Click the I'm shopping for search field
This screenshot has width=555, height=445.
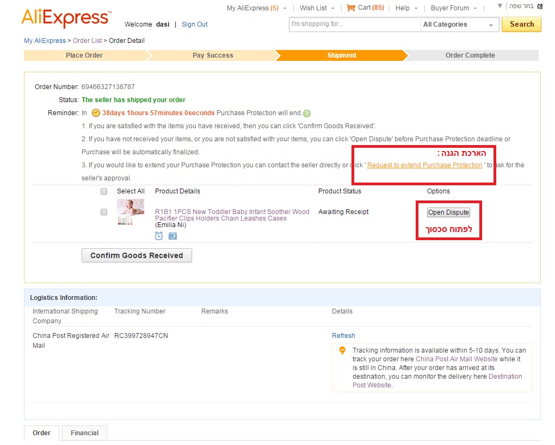coord(355,24)
